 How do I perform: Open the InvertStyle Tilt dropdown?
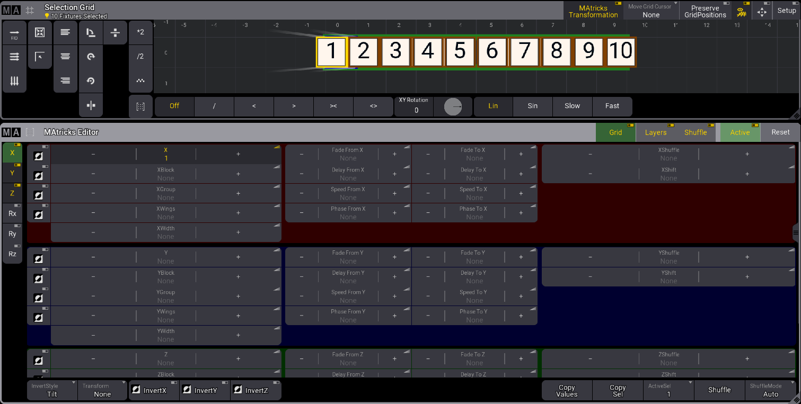click(x=52, y=390)
